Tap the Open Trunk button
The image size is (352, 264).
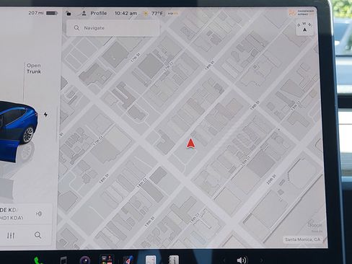pos(34,69)
